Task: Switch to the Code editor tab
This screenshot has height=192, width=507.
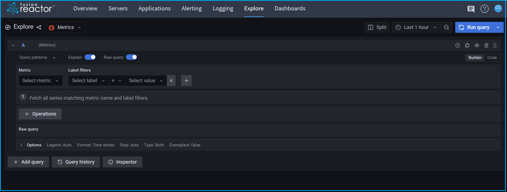Action: coord(492,58)
